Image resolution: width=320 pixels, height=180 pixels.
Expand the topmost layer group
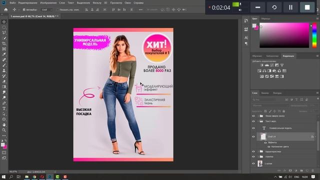pos(258,116)
